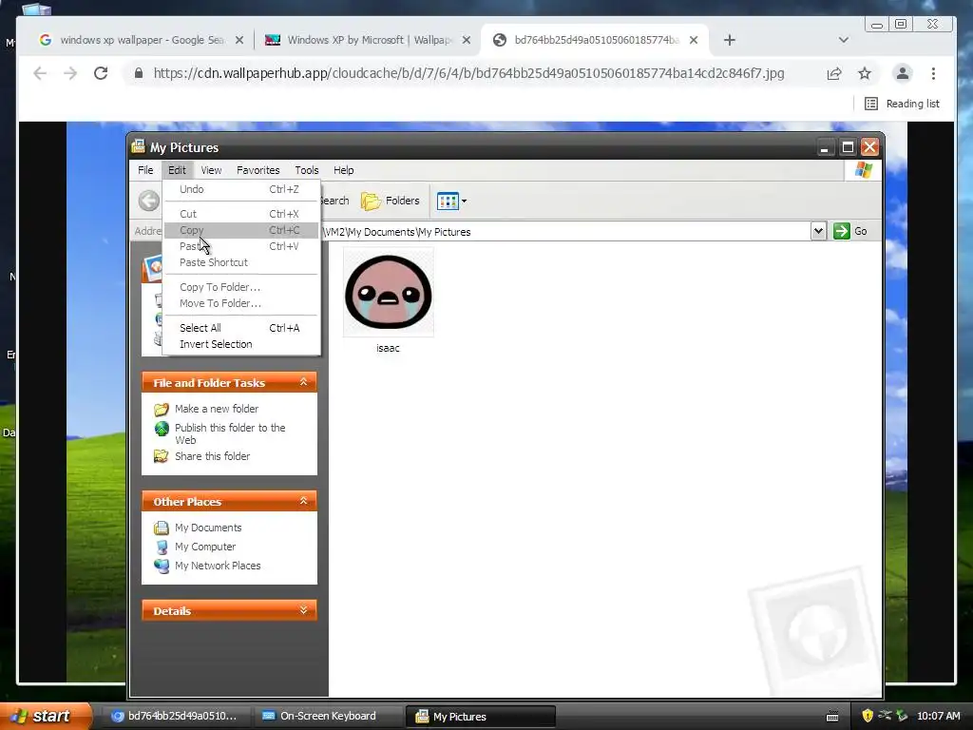Click the Chrome URL address field
Screen dimensions: 973x730
(468, 73)
